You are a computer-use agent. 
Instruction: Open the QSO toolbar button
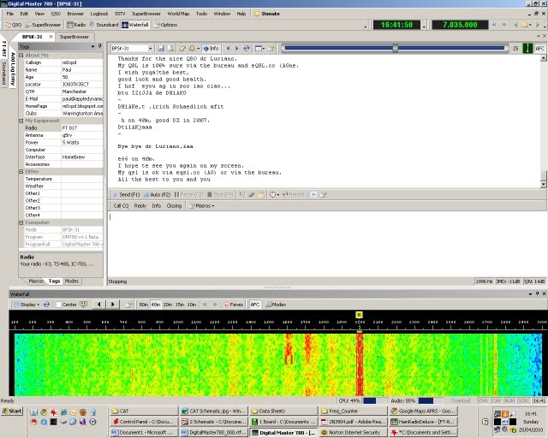[x=13, y=25]
